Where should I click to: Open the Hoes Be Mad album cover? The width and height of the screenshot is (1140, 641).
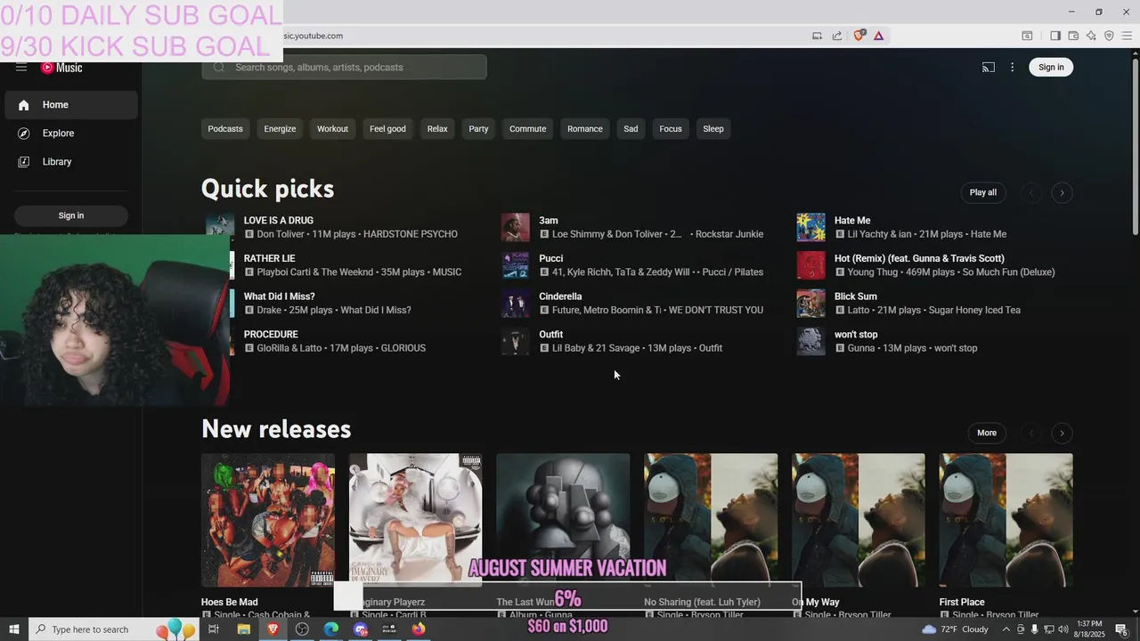click(x=268, y=520)
